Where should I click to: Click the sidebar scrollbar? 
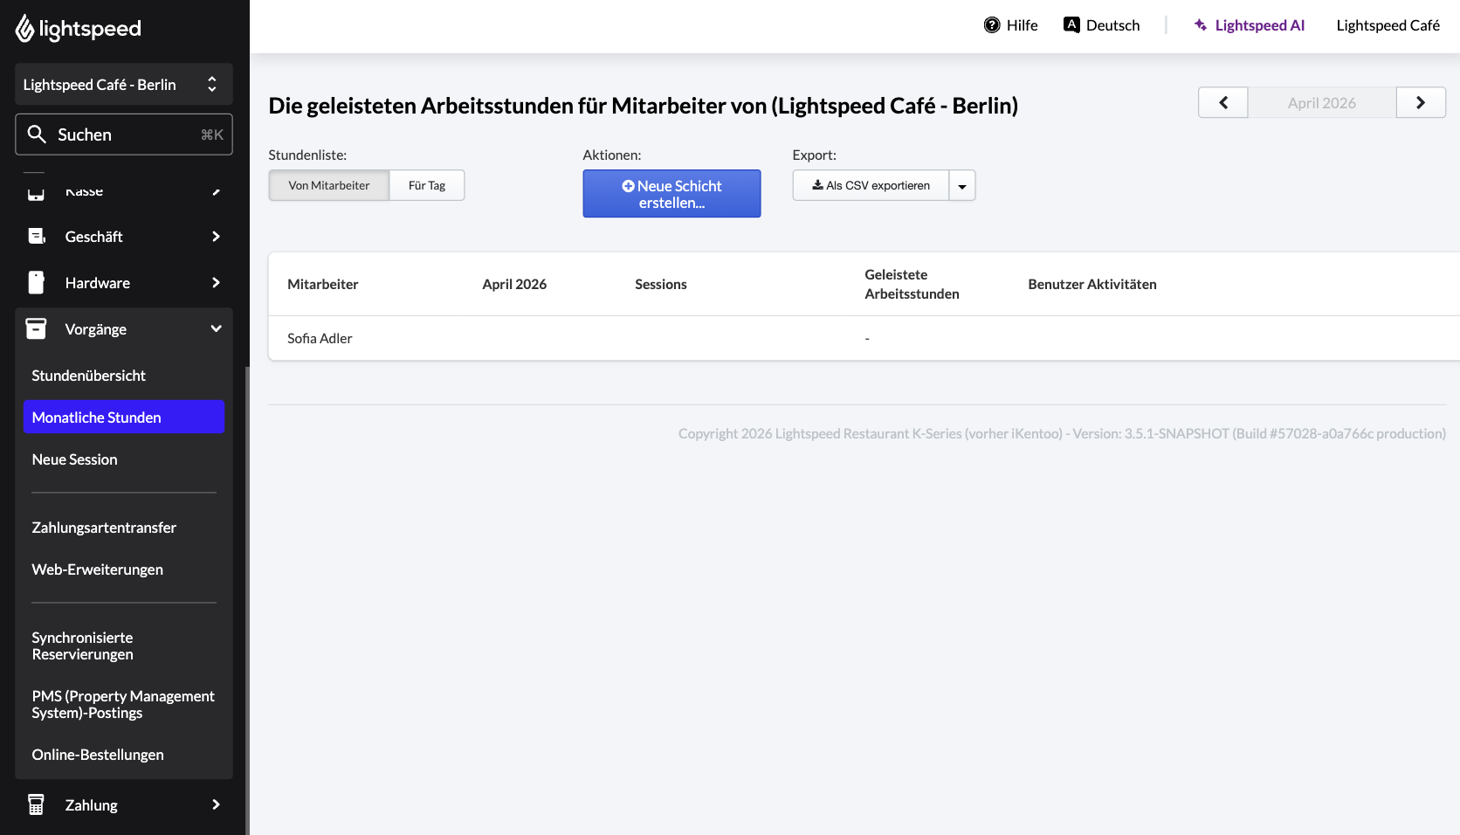(247, 599)
